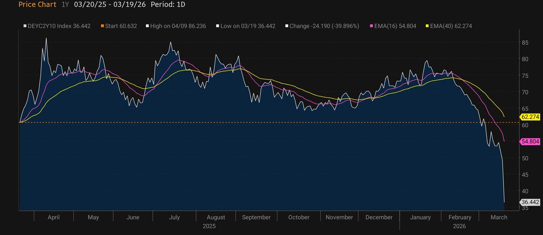Click the 75 y-axis label
The width and height of the screenshot is (543, 235).
(525, 75)
